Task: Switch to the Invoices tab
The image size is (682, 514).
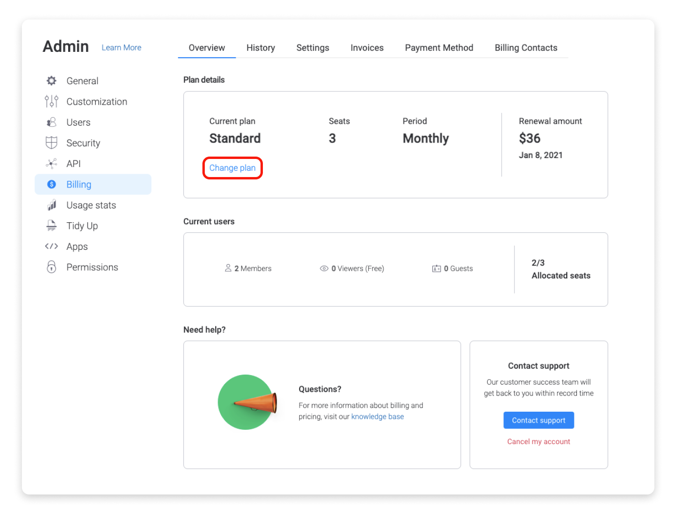Action: coord(367,48)
